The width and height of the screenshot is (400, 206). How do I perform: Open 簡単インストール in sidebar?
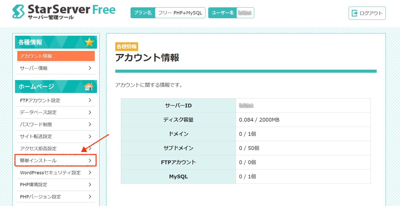(56, 160)
